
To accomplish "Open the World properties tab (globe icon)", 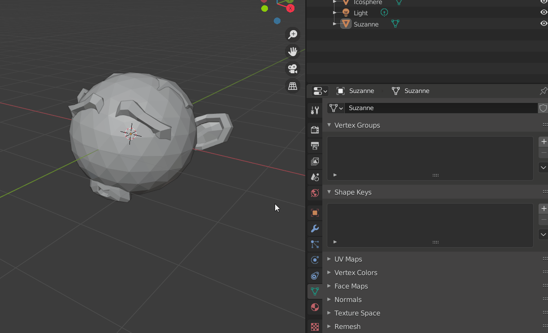I will click(315, 193).
